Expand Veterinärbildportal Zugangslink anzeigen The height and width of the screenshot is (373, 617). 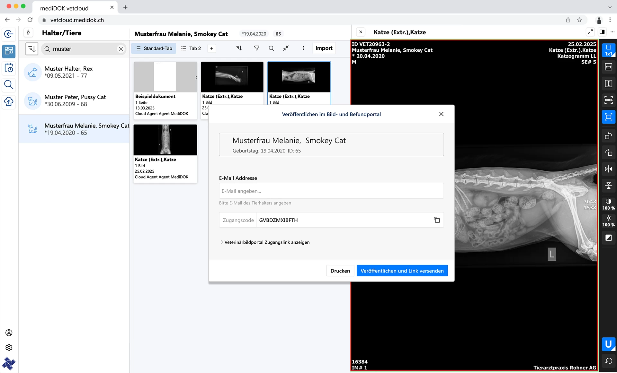[x=265, y=242]
